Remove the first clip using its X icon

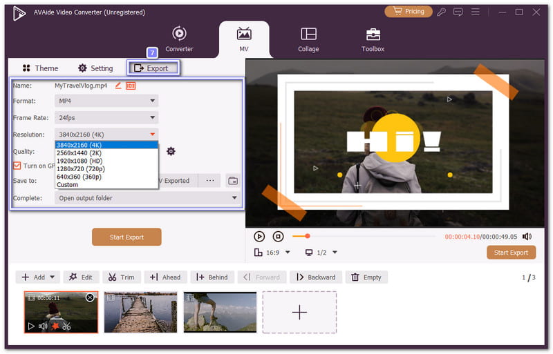[89, 297]
